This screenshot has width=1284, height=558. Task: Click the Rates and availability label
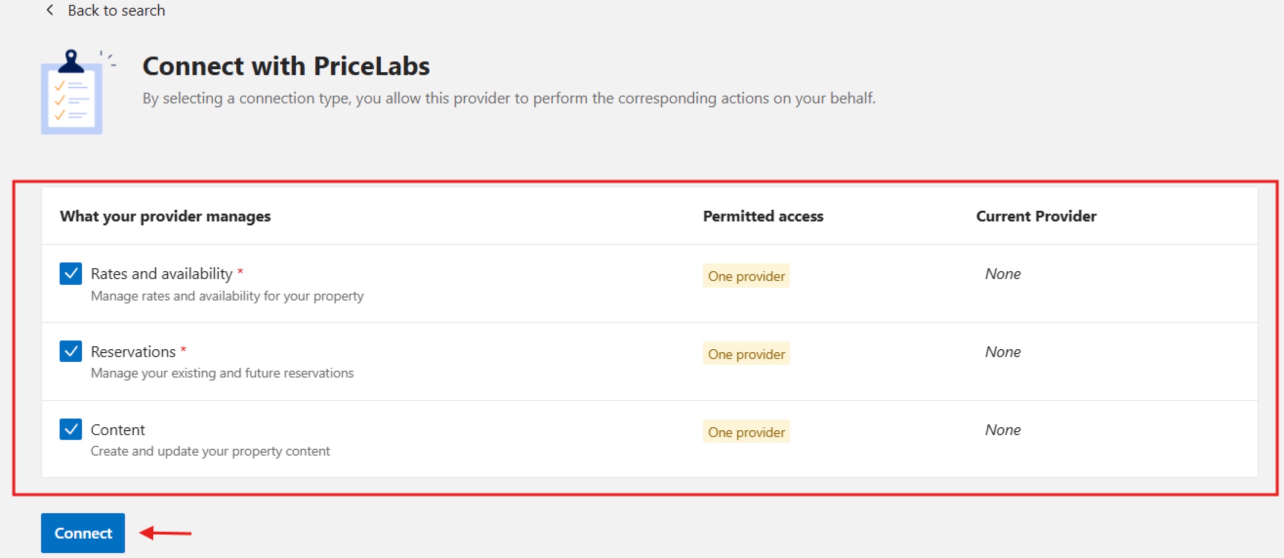tap(162, 273)
